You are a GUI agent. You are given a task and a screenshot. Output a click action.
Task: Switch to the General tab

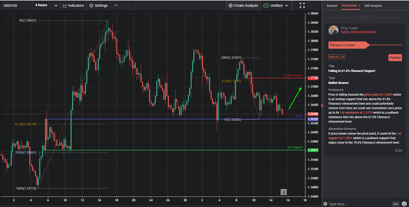click(332, 5)
